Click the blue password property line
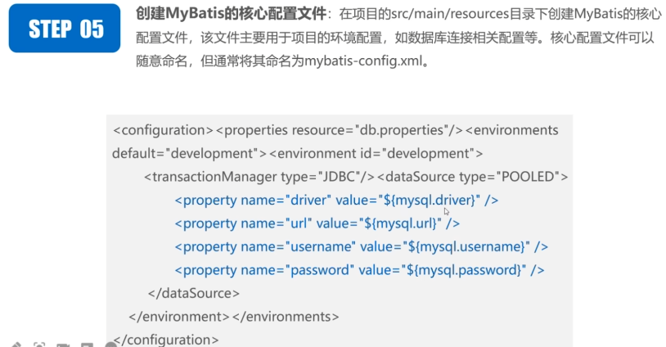 point(359,269)
